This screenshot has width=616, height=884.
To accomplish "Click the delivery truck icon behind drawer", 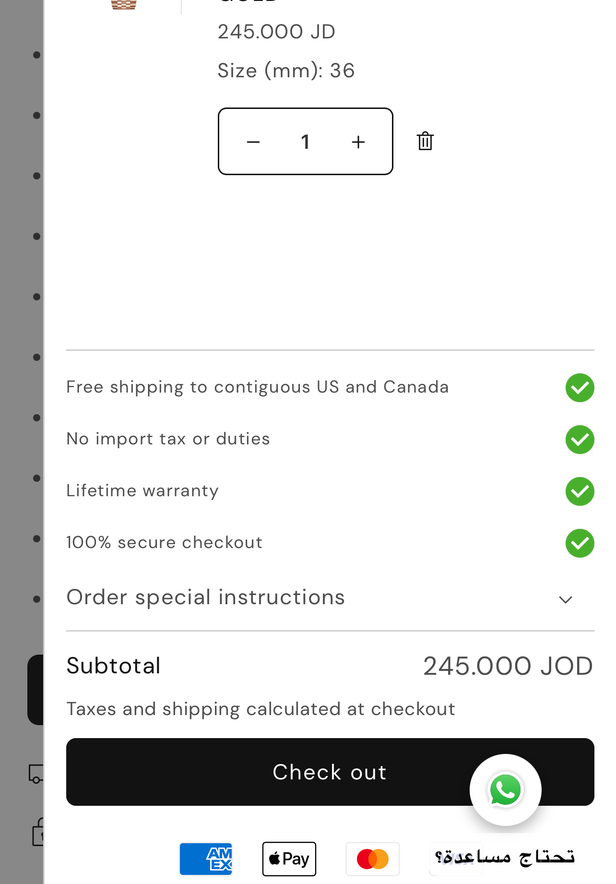I will pos(36,774).
